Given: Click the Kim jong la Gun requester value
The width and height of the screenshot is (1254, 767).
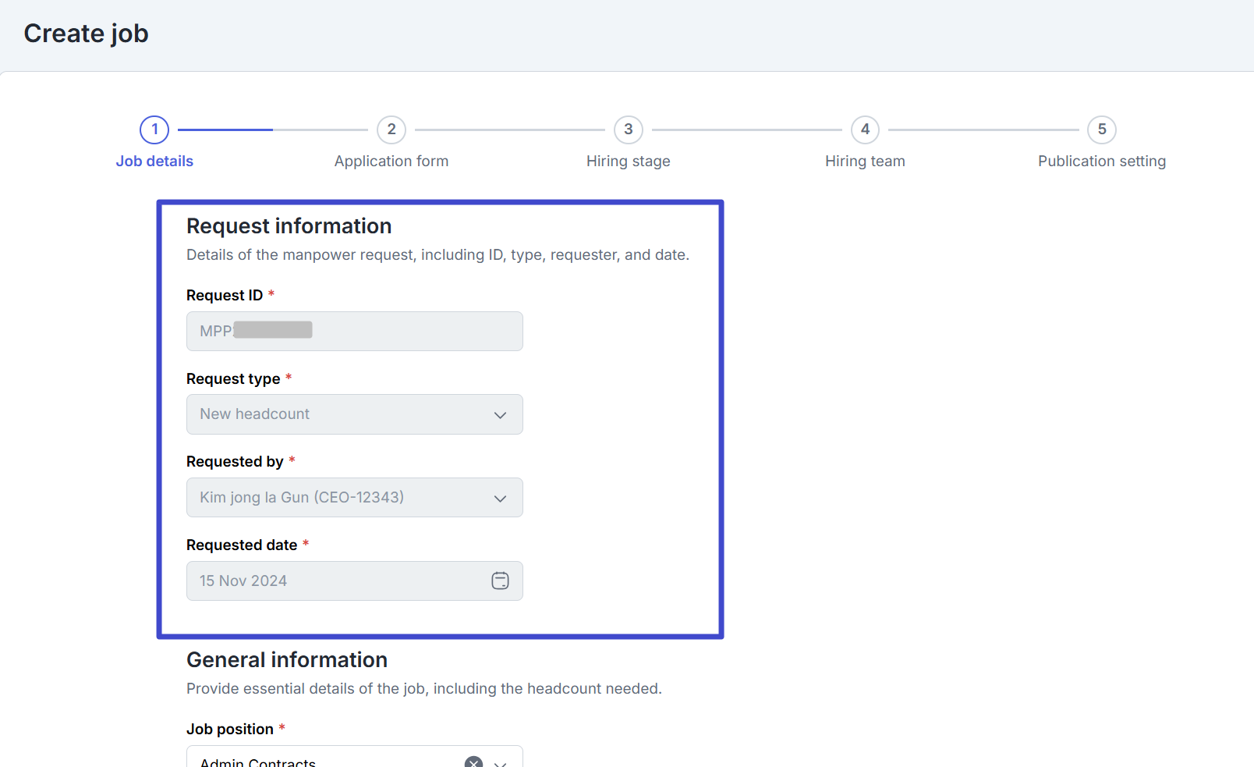Looking at the screenshot, I should (302, 498).
